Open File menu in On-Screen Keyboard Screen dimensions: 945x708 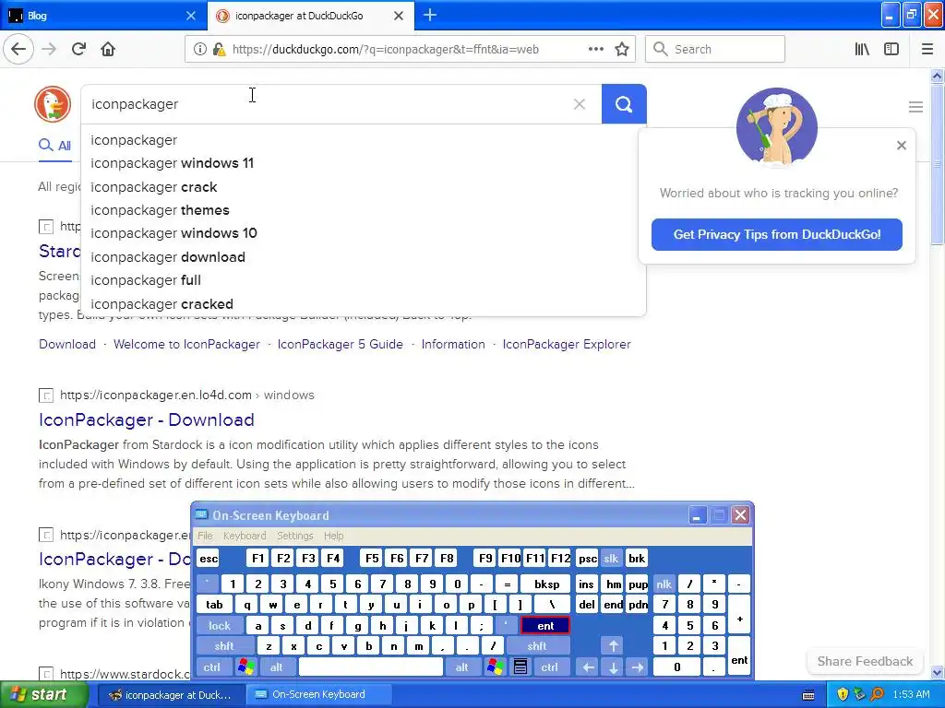coord(205,536)
